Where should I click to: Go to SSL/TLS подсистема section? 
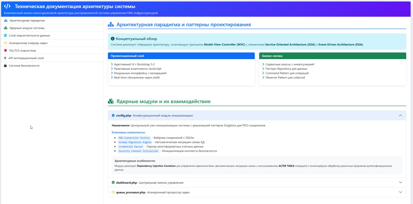23,51
